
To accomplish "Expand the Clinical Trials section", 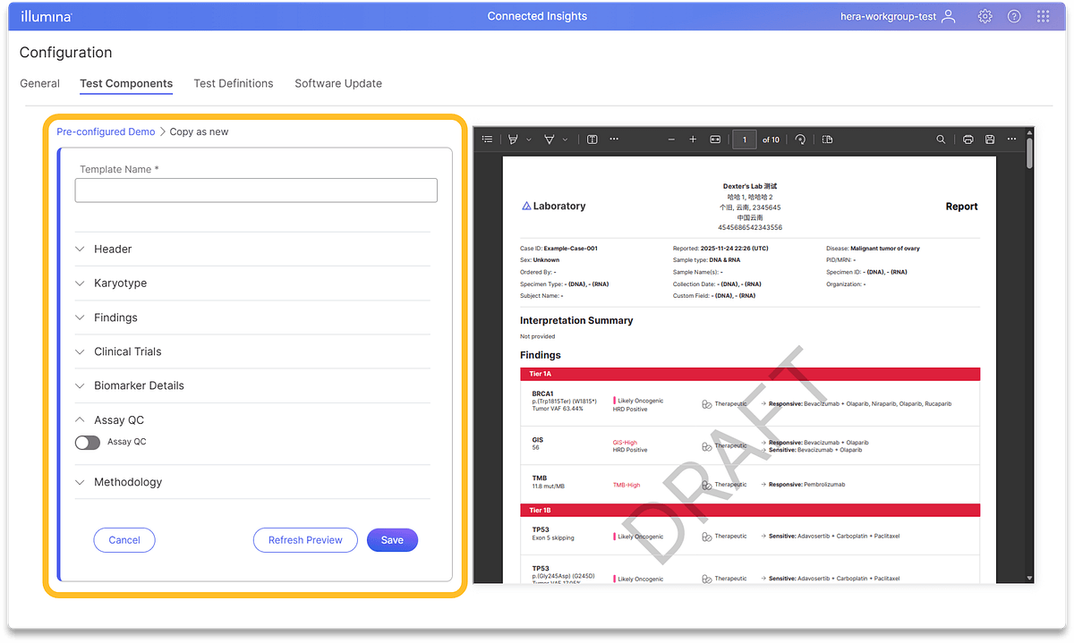I will (x=127, y=351).
